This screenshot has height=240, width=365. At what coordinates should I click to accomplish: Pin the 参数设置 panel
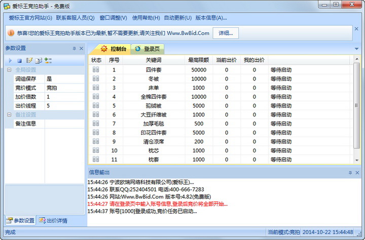coord(74,49)
